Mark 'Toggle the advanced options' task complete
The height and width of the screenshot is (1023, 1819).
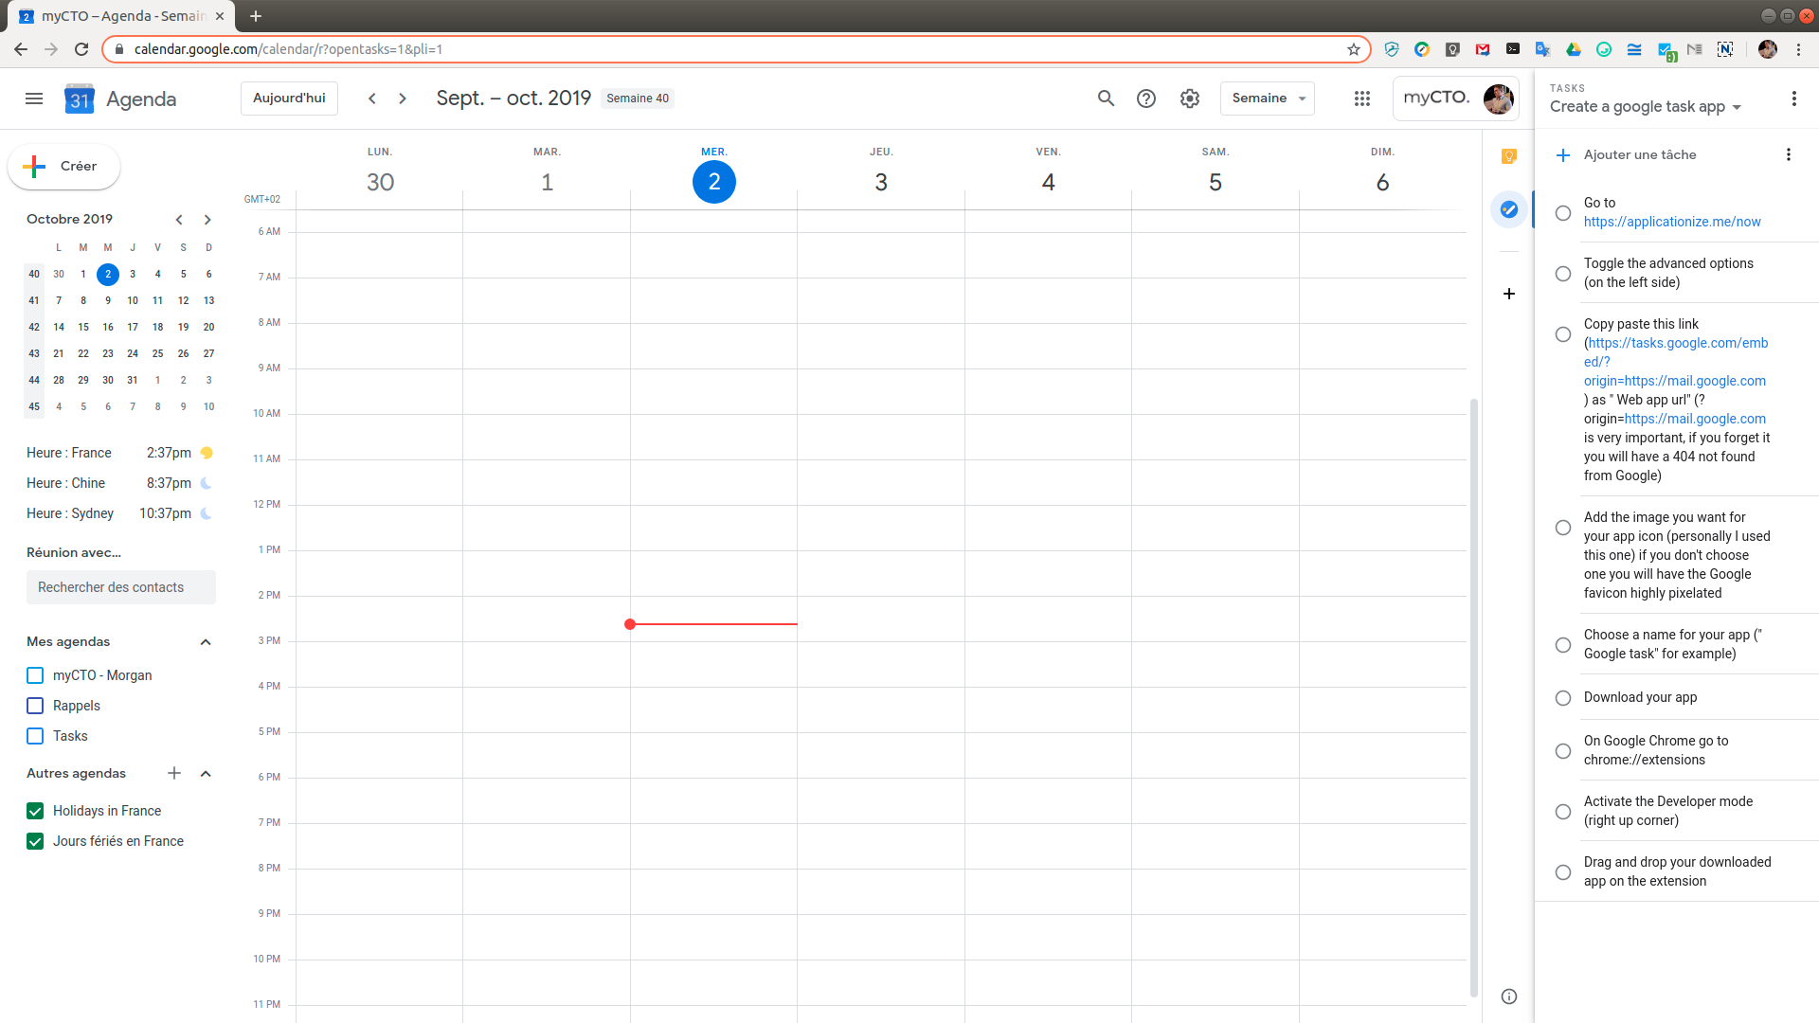coord(1563,274)
